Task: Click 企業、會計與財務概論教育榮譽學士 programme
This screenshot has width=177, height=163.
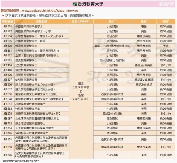Action: (x=37, y=56)
